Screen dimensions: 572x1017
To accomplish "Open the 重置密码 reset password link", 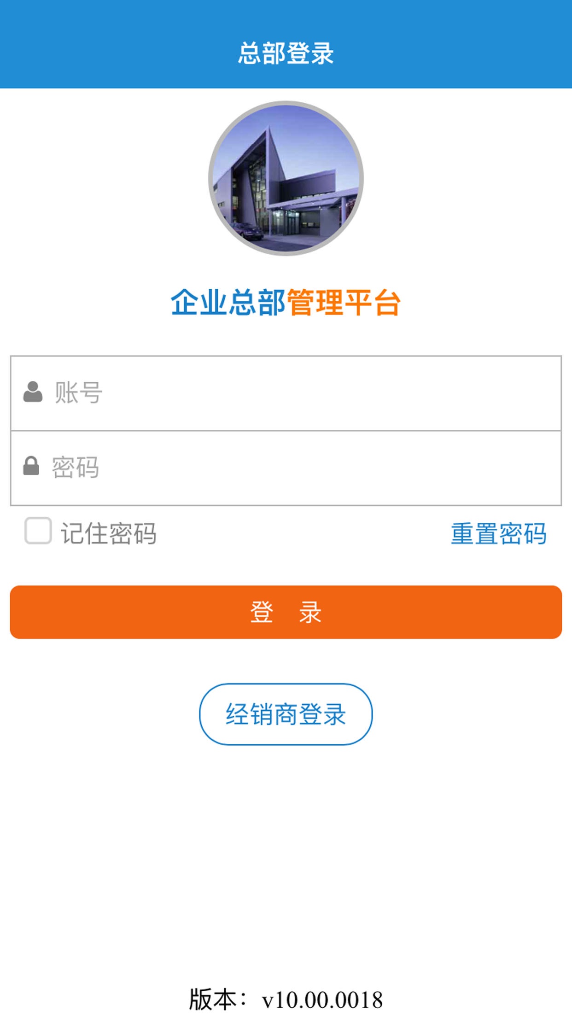I will pyautogui.click(x=498, y=533).
